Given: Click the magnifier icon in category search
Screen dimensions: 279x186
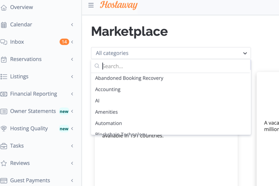Looking at the screenshot, I should [97, 66].
